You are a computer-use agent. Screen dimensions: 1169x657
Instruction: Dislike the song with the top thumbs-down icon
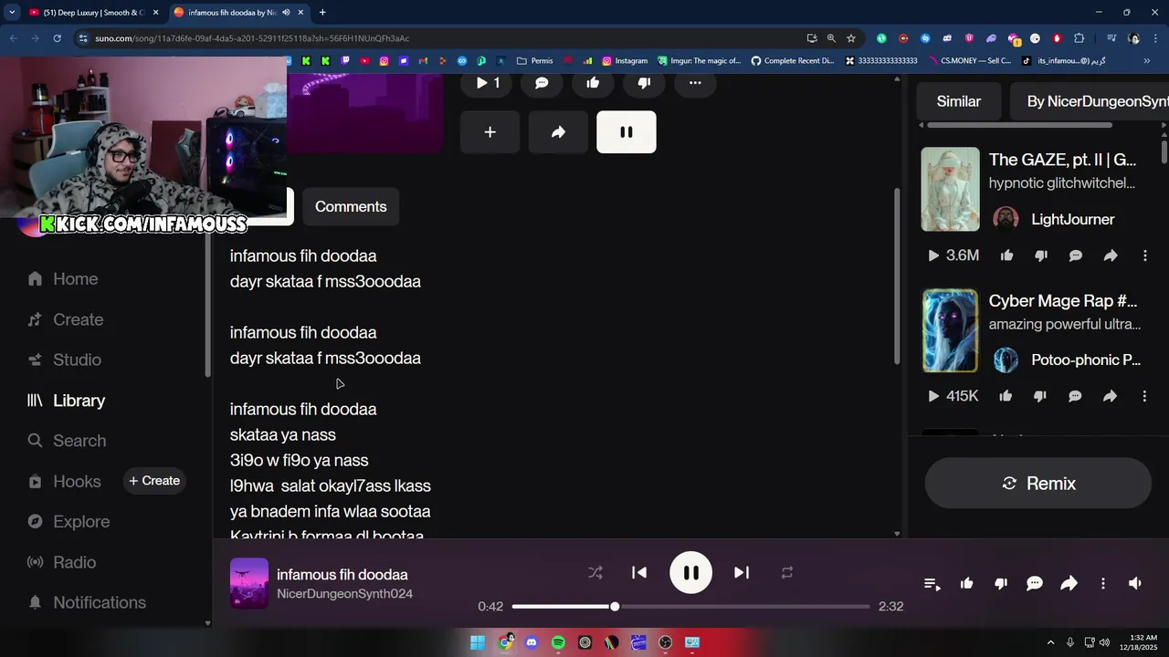(x=644, y=83)
